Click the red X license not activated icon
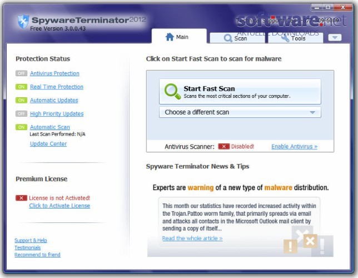The image size is (358, 278). click(21, 198)
